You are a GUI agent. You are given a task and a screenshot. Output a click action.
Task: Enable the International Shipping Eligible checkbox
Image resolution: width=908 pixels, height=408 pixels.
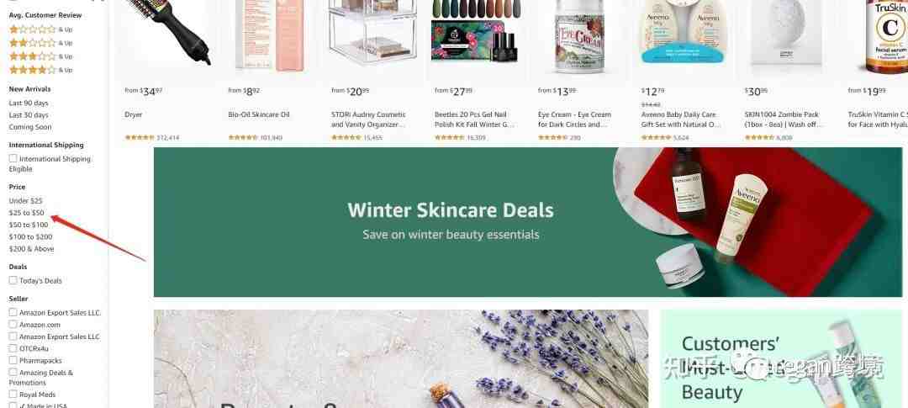(13, 158)
